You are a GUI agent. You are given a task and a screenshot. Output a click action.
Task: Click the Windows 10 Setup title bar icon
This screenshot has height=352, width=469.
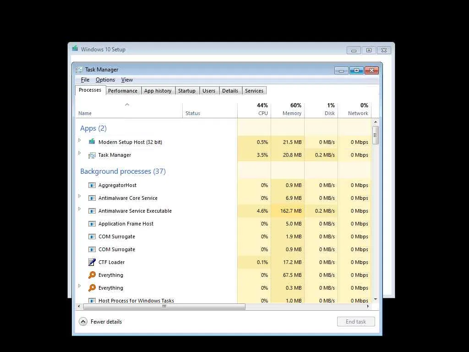click(75, 49)
